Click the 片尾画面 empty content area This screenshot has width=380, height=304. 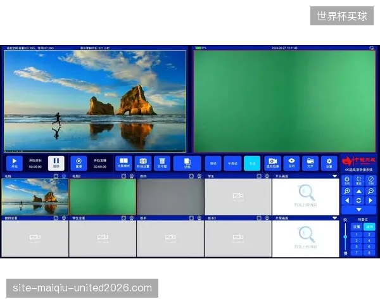pos(306,239)
